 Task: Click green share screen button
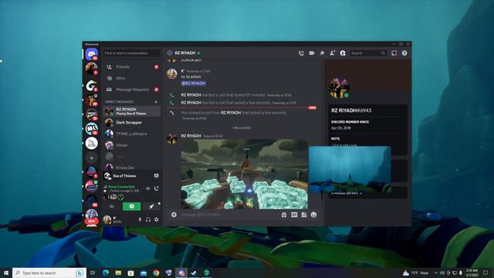(132, 206)
